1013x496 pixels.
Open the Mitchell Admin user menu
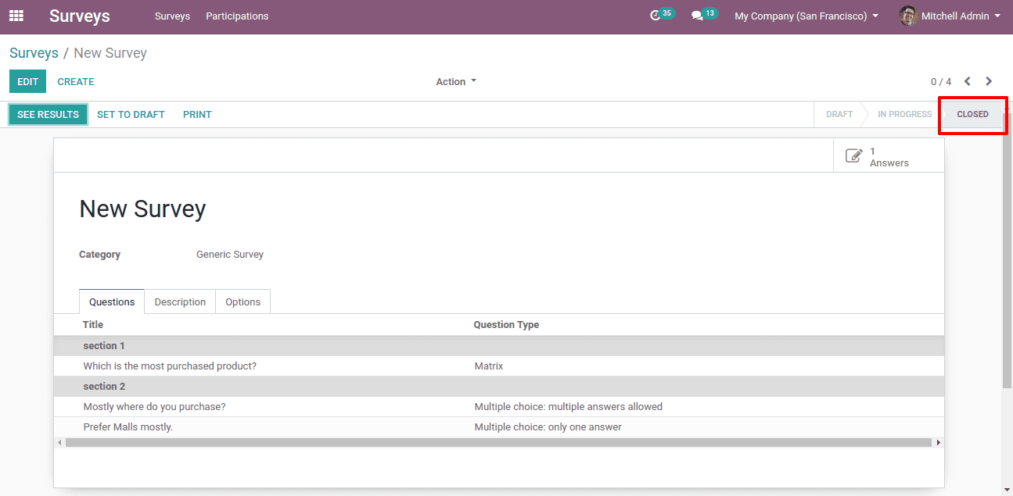[x=950, y=16]
